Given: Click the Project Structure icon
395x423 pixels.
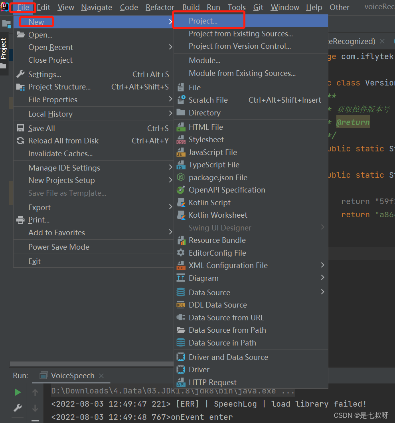Looking at the screenshot, I should pos(20,87).
